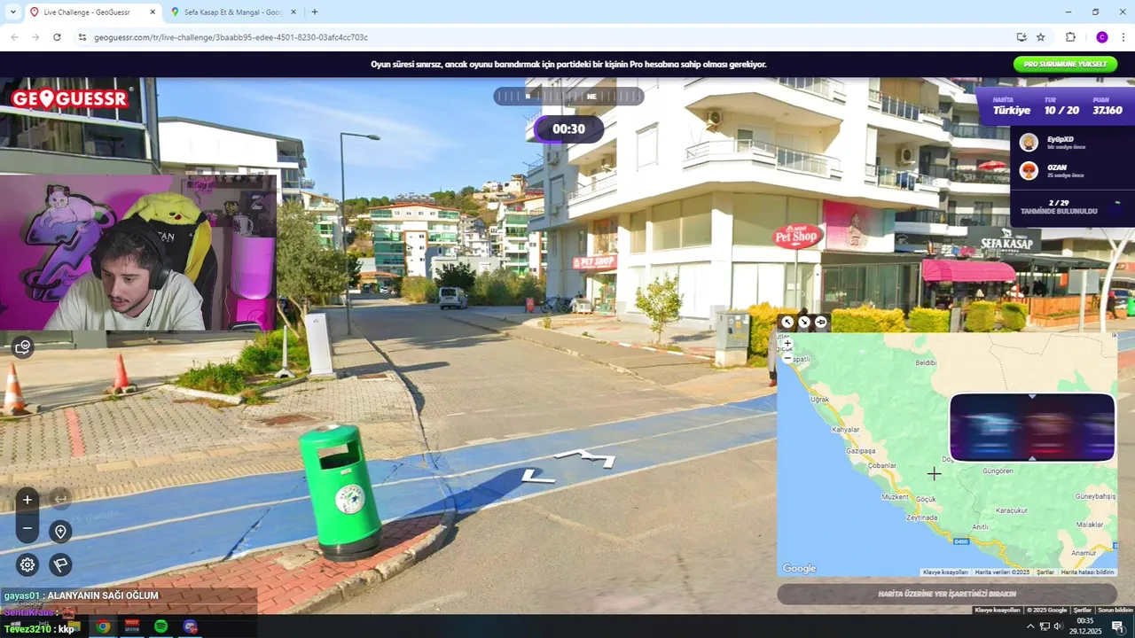Click Anamur on the guess map
1135x638 pixels.
click(x=1084, y=553)
